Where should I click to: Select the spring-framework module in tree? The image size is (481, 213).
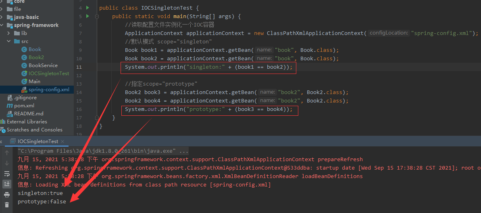click(x=36, y=25)
